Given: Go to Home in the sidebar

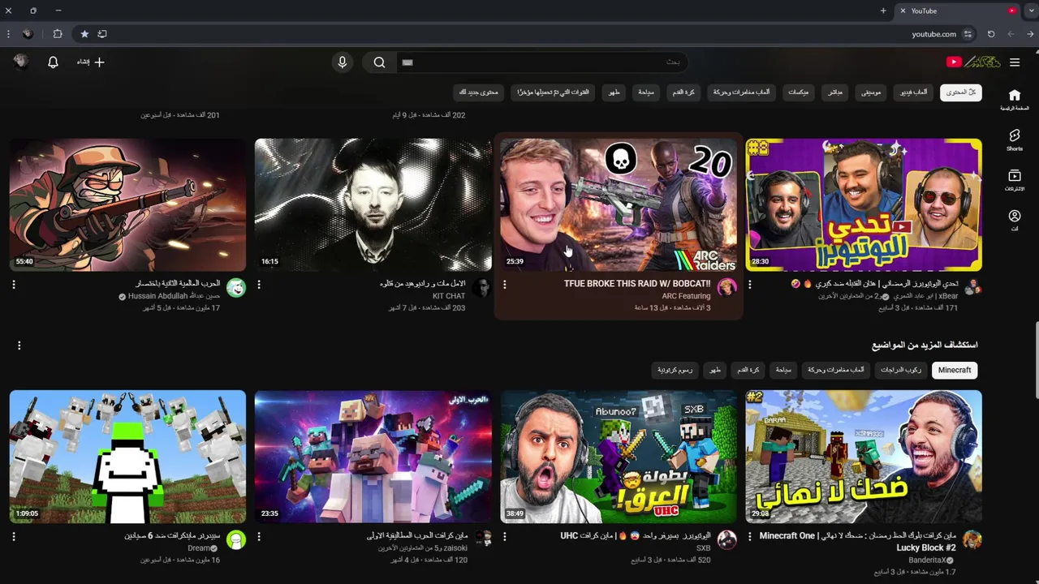Looking at the screenshot, I should [x=1014, y=99].
